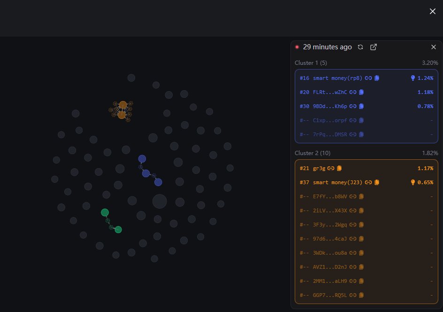This screenshot has height=312, width=443.
Task: Copy address 2MM1...aLH9
Action: (361, 281)
